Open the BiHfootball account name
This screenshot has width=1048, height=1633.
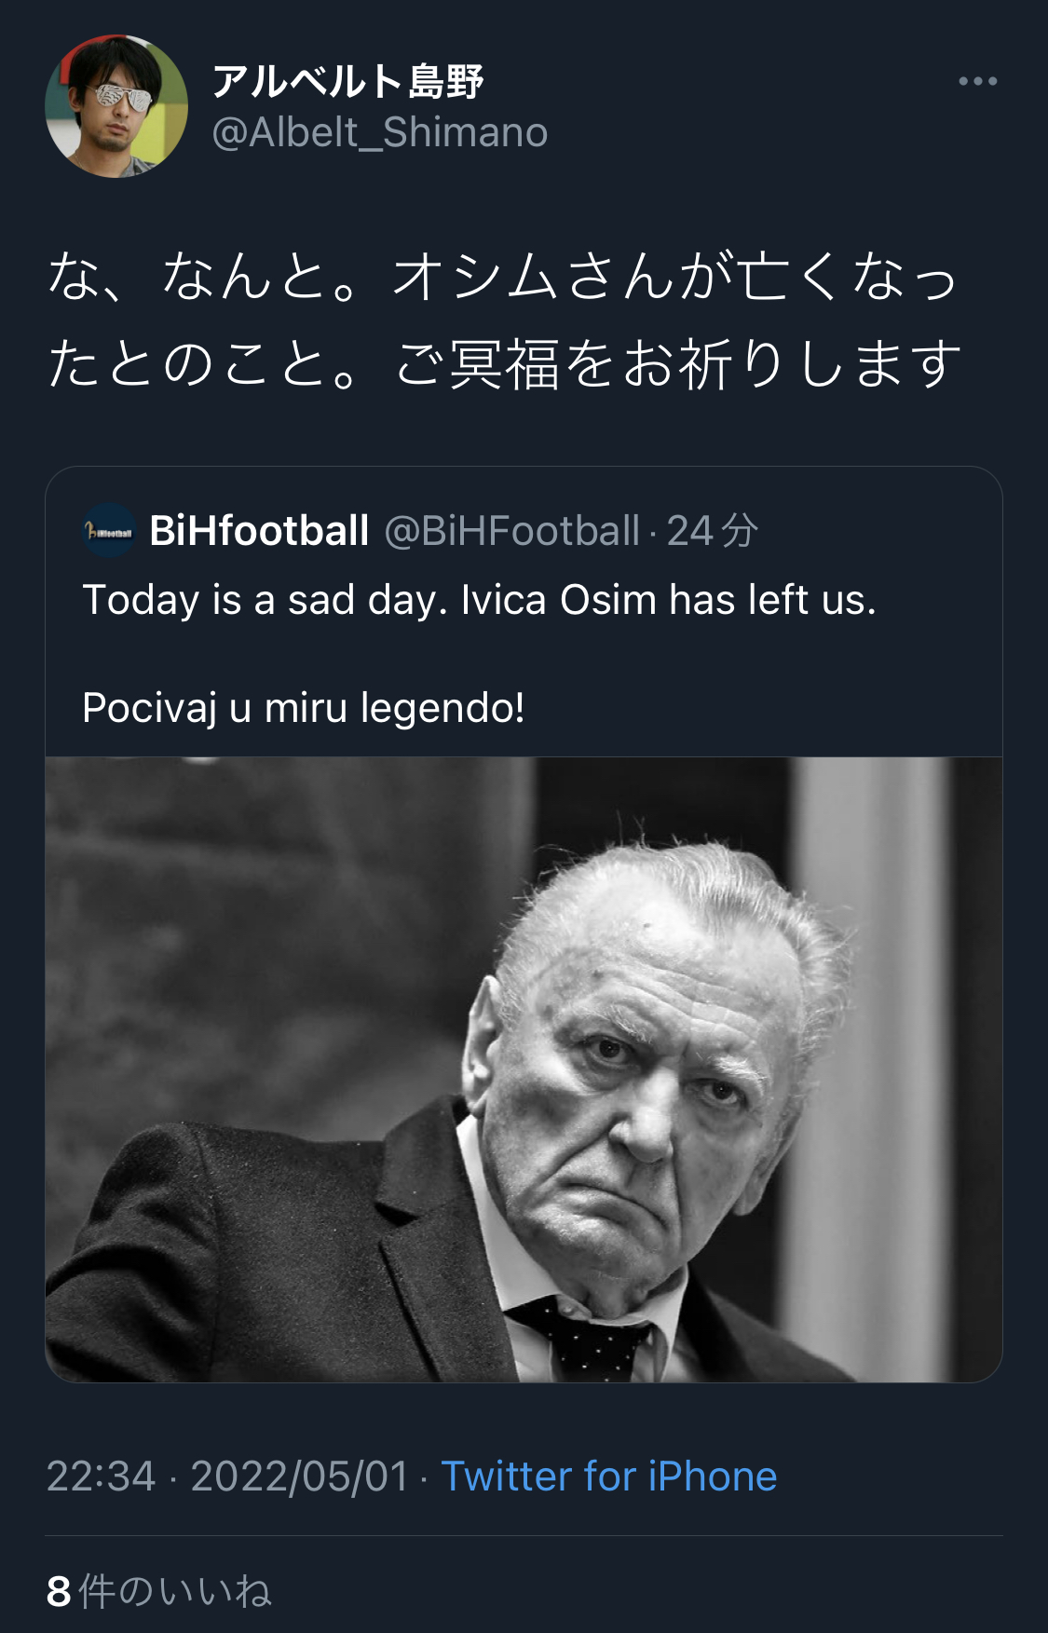point(259,531)
